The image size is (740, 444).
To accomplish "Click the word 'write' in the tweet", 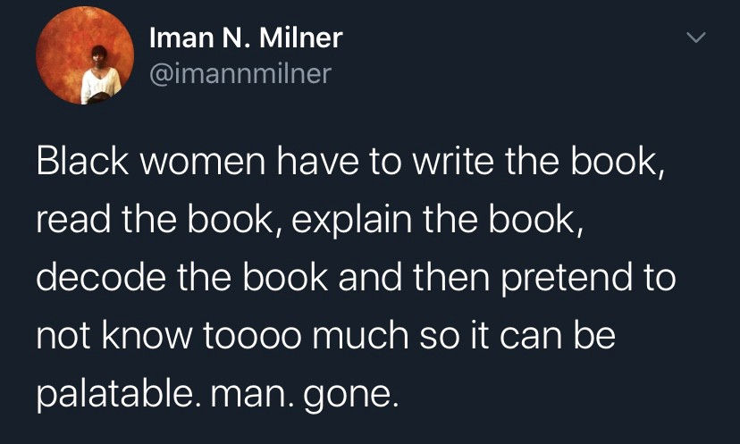I will coord(453,162).
